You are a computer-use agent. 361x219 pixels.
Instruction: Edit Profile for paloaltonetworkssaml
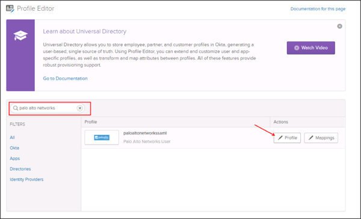tap(287, 138)
